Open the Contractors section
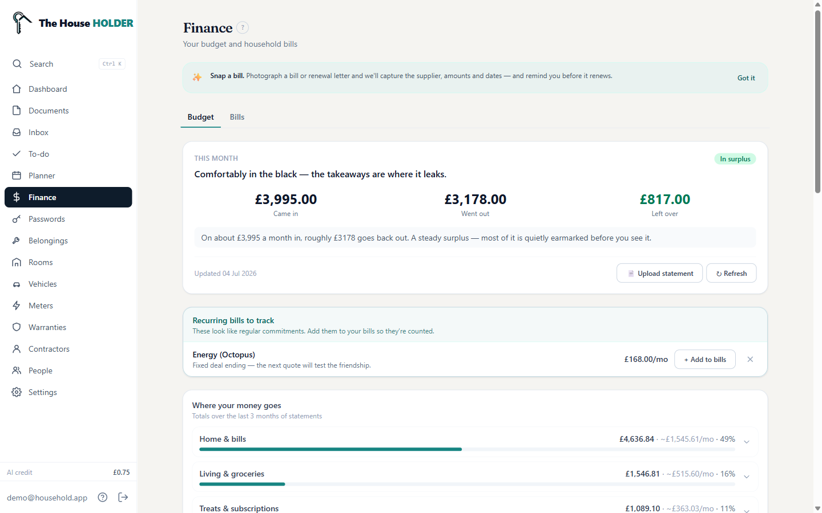The height and width of the screenshot is (513, 822). click(x=68, y=349)
